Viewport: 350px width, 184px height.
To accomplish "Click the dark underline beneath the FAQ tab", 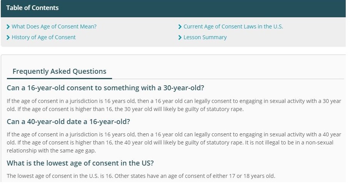I will tap(59, 78).
